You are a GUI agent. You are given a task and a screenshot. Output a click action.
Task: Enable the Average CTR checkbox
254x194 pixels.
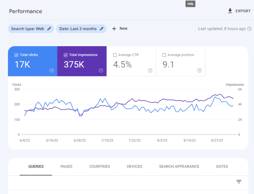point(115,55)
